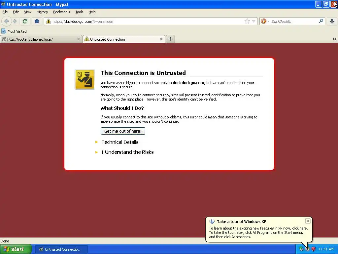Expand the Technical Details section
The image size is (338, 254).
click(x=120, y=142)
